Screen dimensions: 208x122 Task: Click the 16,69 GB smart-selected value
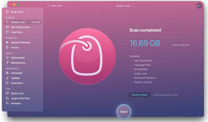(x=145, y=43)
